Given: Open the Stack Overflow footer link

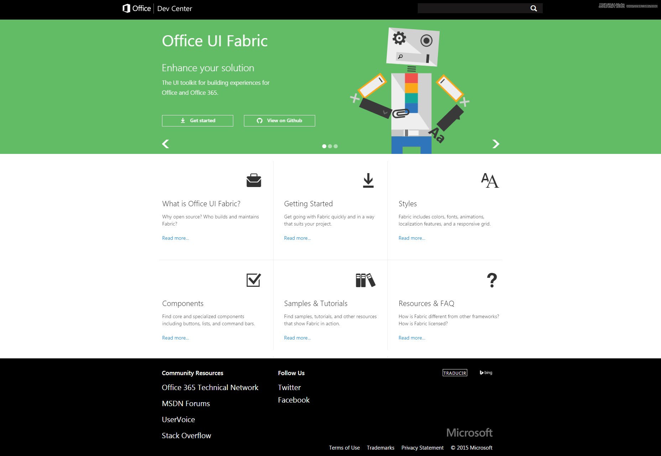Looking at the screenshot, I should point(186,436).
